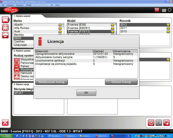Click scroll-up arrow of Model list

tap(116, 24)
